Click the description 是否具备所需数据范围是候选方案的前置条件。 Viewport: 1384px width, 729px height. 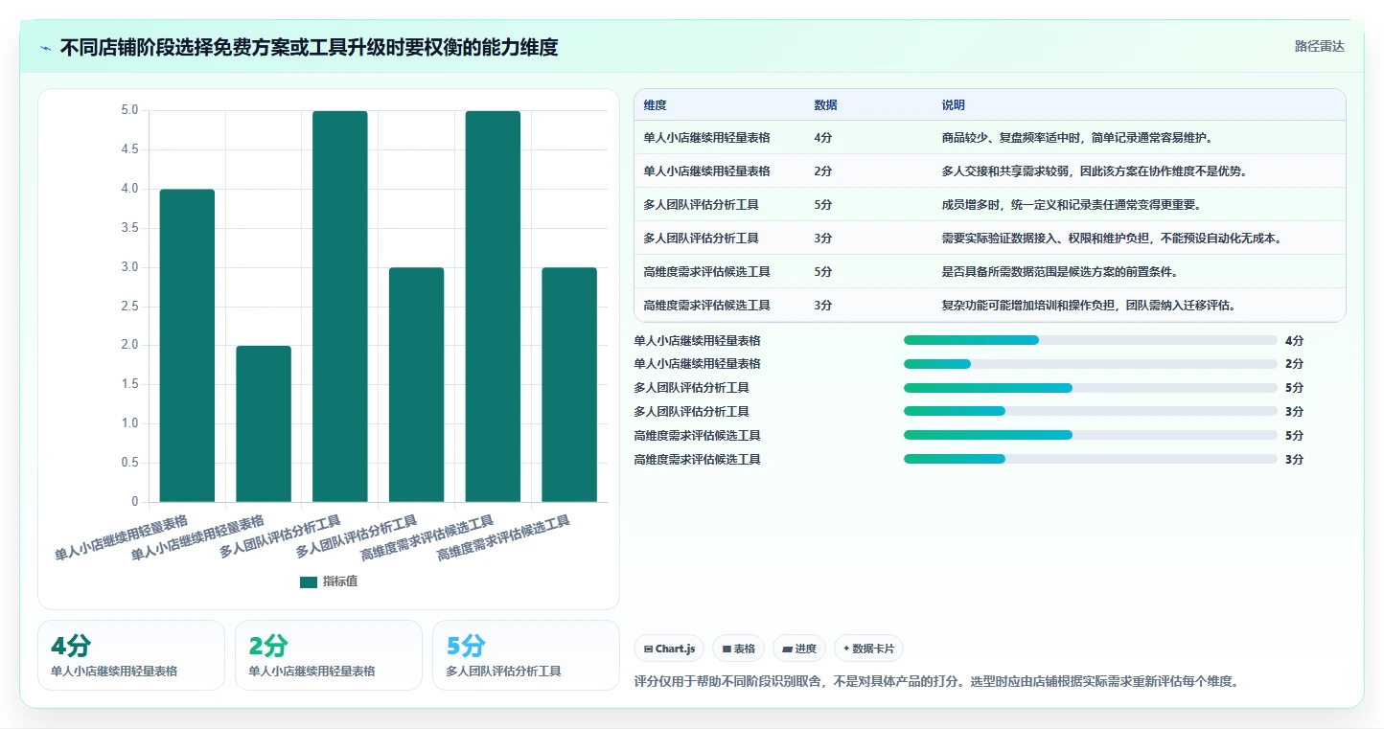(1059, 272)
